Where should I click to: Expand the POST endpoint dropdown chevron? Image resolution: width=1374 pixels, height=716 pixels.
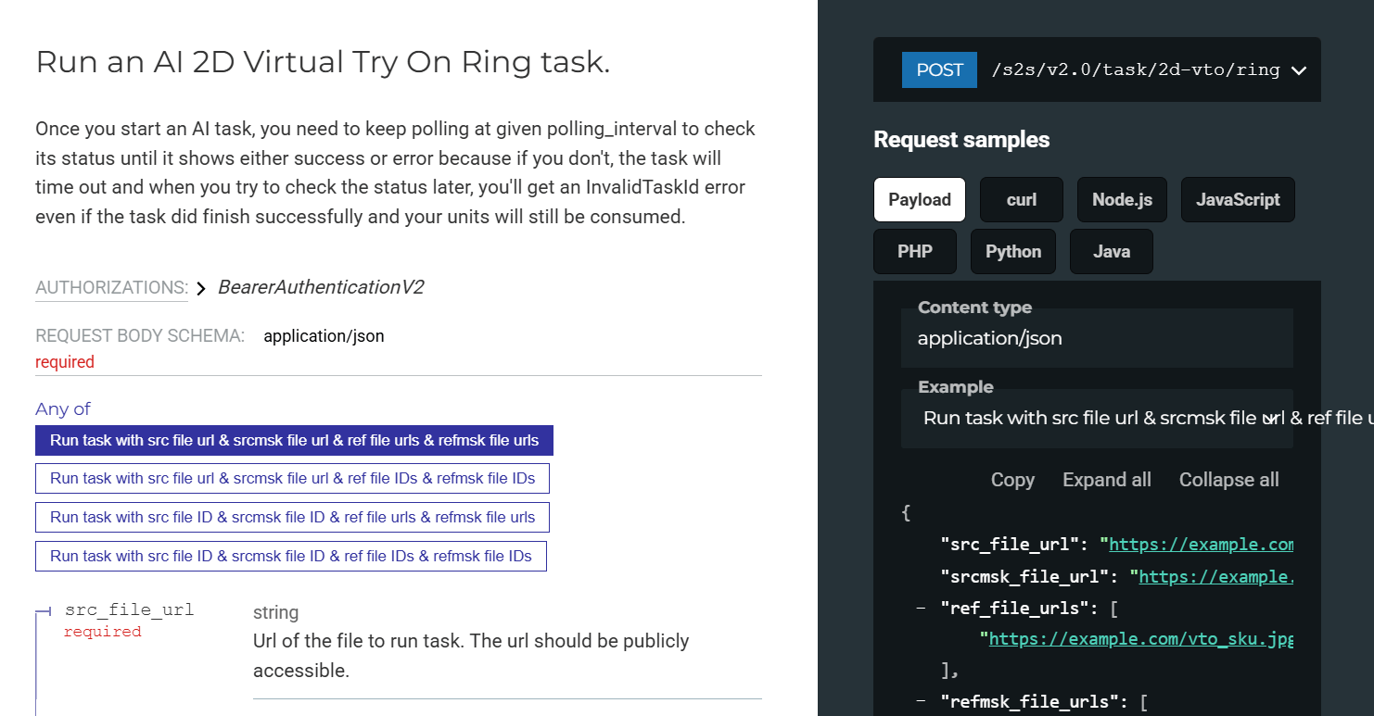click(1297, 69)
